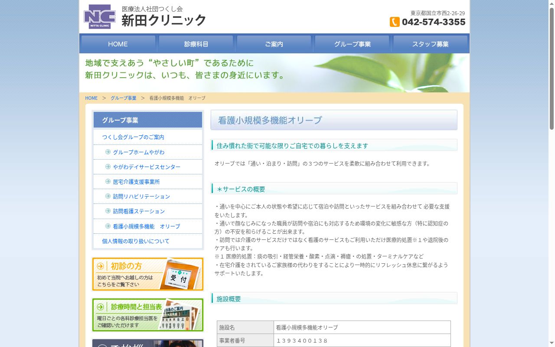555x347 pixels.
Task: Open 訪問看護ステーション sidebar link
Action: click(x=139, y=211)
